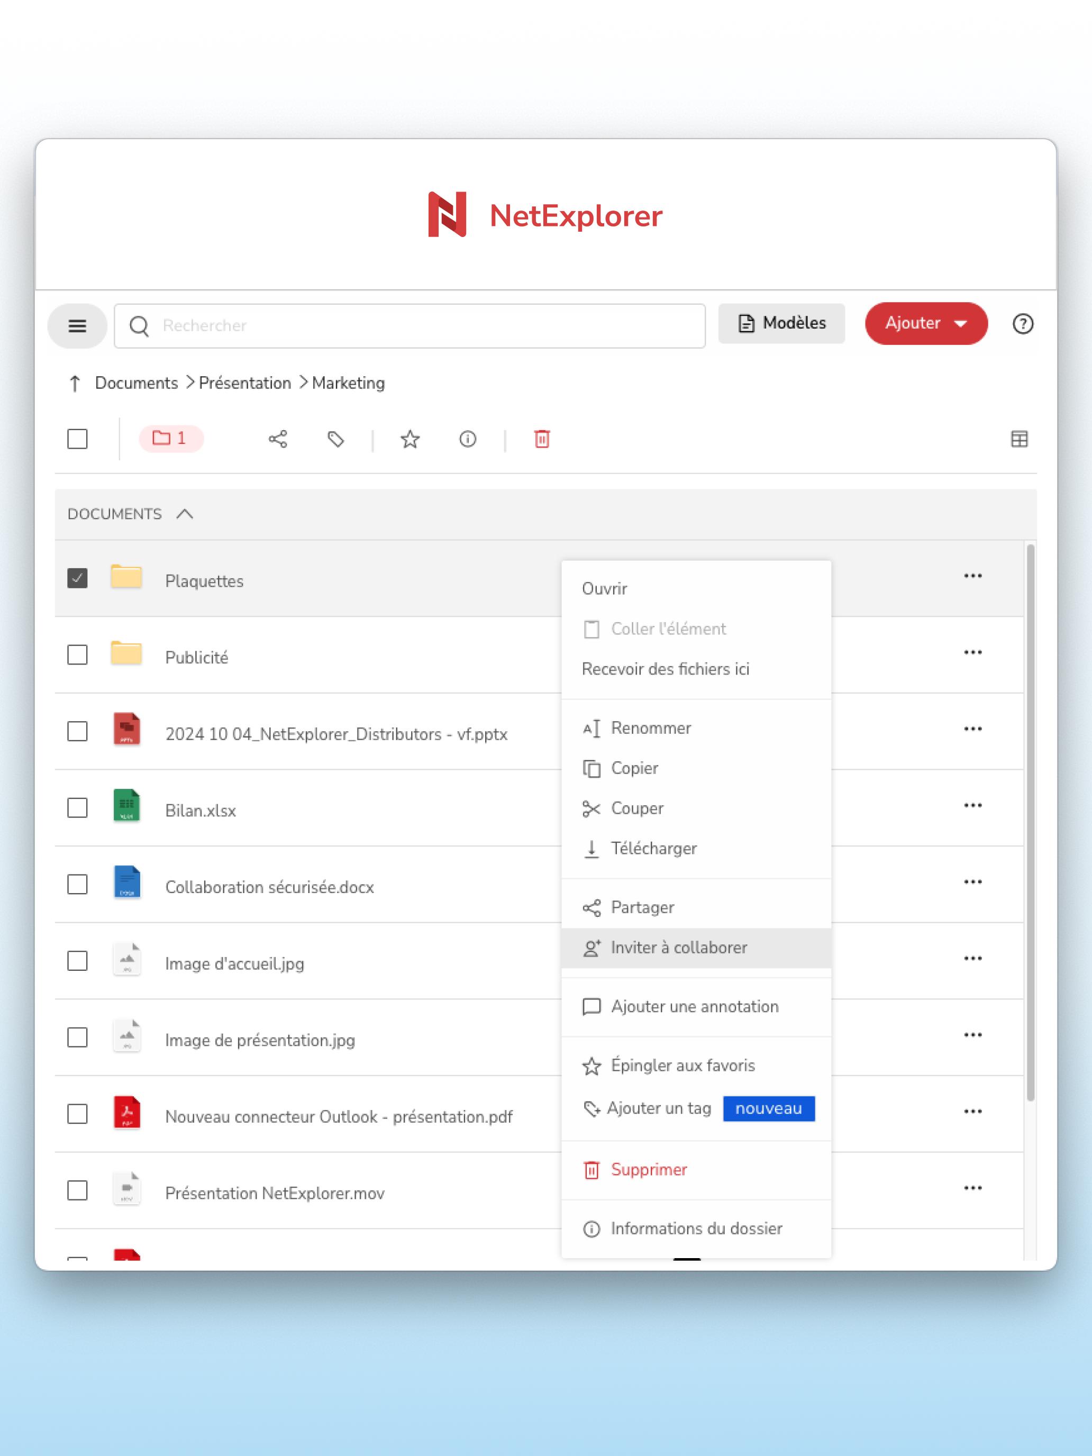Choose Ajouter un tag menu entry
The image size is (1092, 1456).
click(696, 1108)
